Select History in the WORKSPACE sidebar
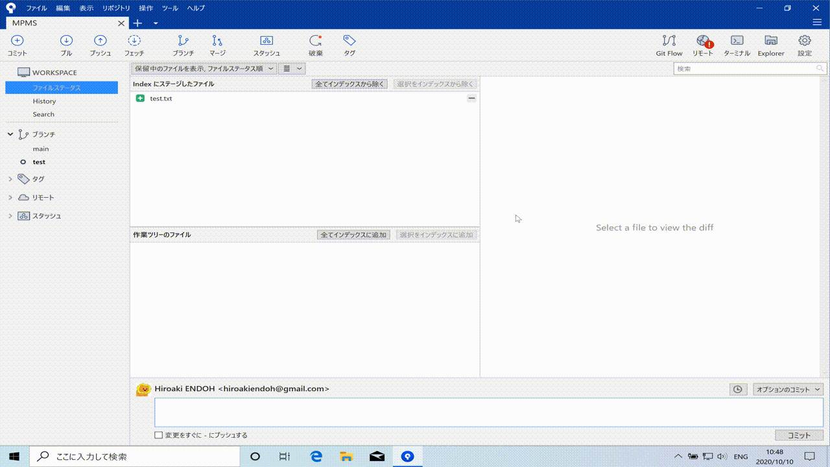Screen dimensions: 830x467 44,101
